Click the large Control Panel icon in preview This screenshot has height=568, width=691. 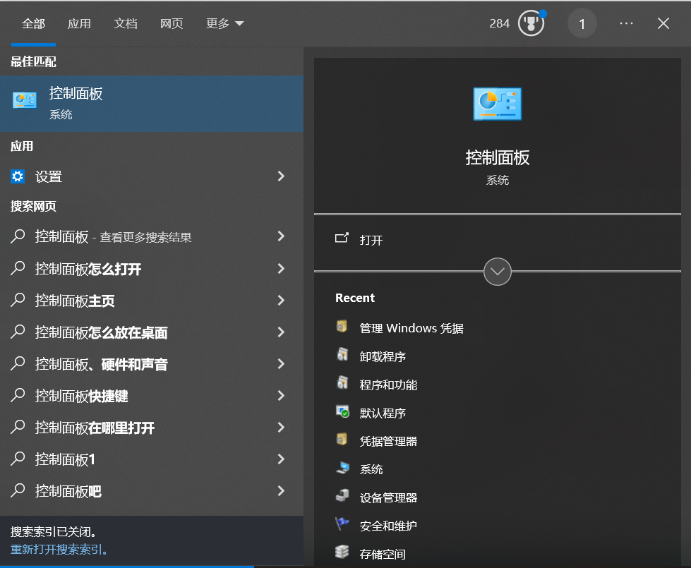[497, 104]
